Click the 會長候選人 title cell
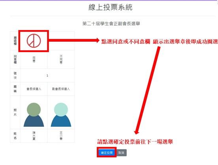Image resolution: width=218 pixels, height=165 pixels. 34,89
